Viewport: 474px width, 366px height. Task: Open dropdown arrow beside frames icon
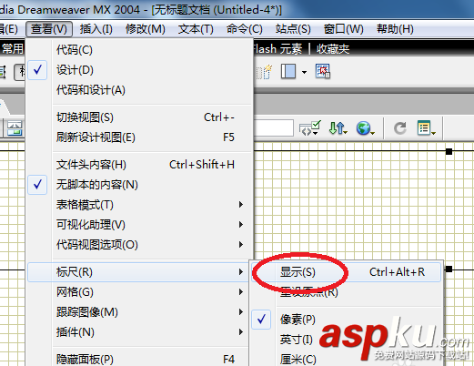304,72
